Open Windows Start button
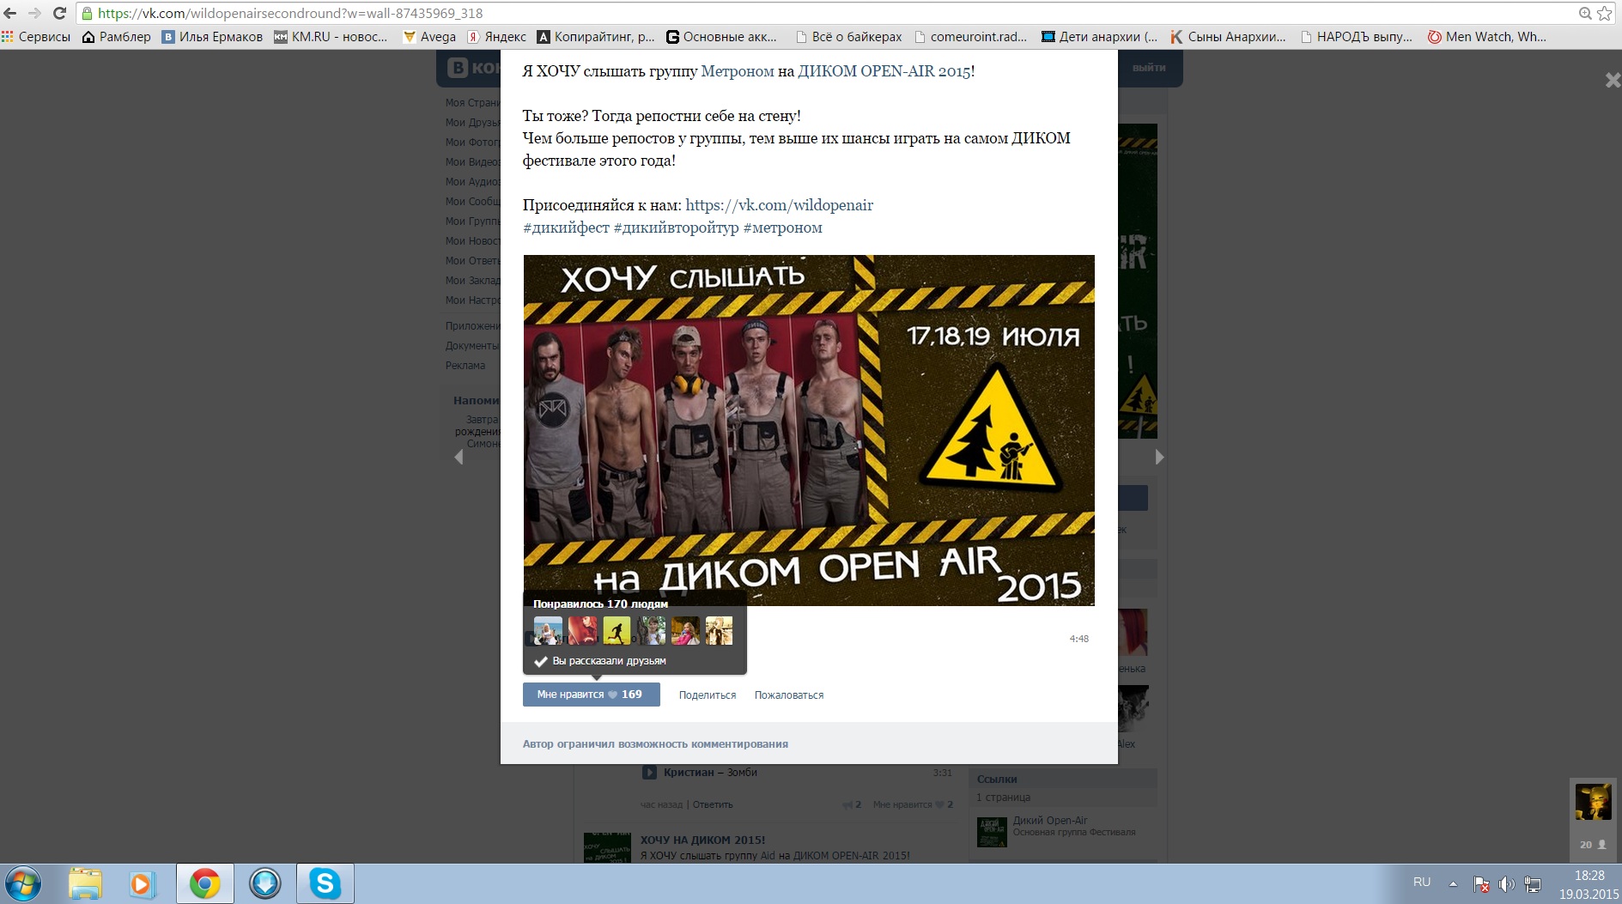Screen dimensions: 1622x904 pyautogui.click(x=23, y=884)
